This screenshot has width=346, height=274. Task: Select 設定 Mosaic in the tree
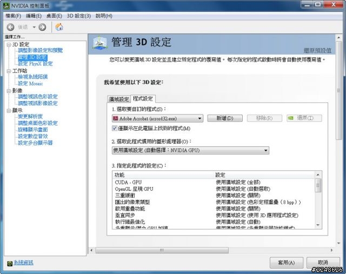point(30,83)
